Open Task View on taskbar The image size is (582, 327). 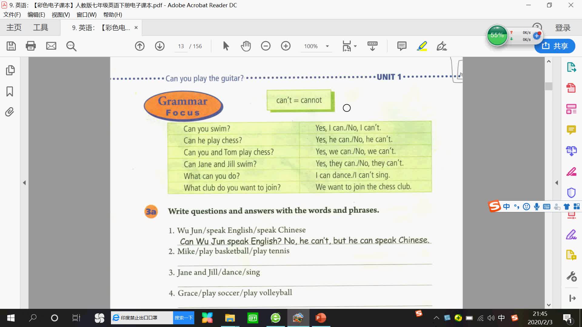tap(76, 318)
